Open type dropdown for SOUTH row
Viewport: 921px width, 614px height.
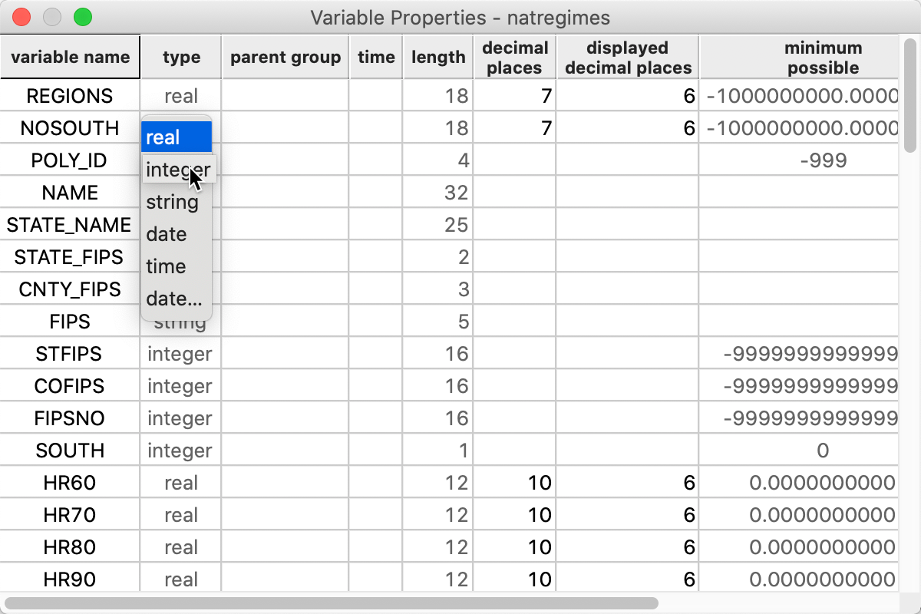181,451
